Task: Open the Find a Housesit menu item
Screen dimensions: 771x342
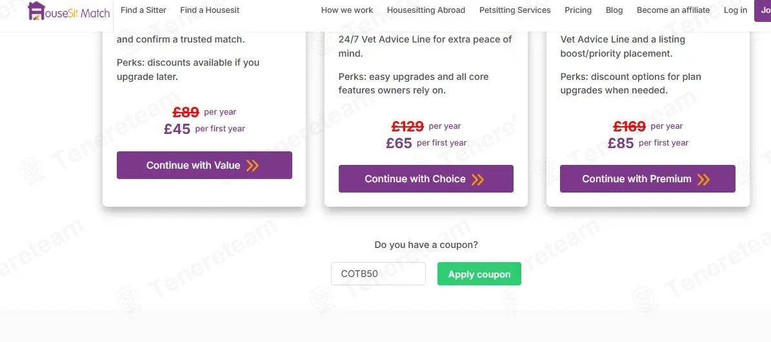Action: point(210,10)
